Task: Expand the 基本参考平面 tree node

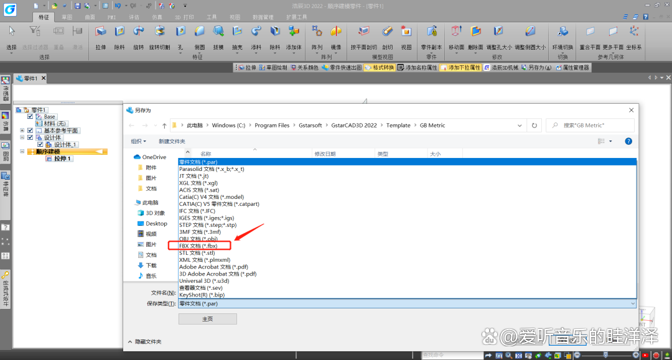Action: 22,131
